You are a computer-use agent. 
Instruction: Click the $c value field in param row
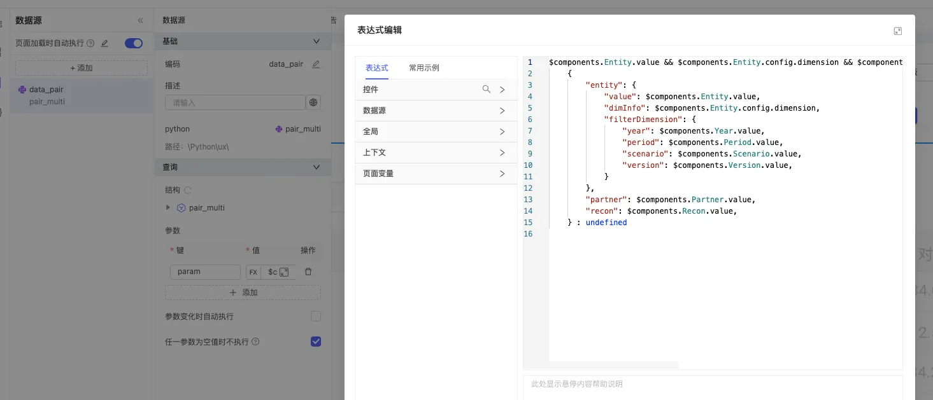(272, 272)
